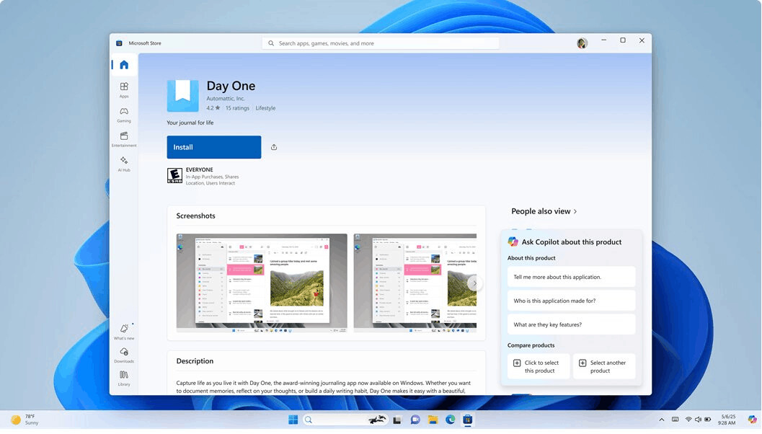Open Task View on the taskbar
Image resolution: width=762 pixels, height=434 pixels.
tap(397, 420)
